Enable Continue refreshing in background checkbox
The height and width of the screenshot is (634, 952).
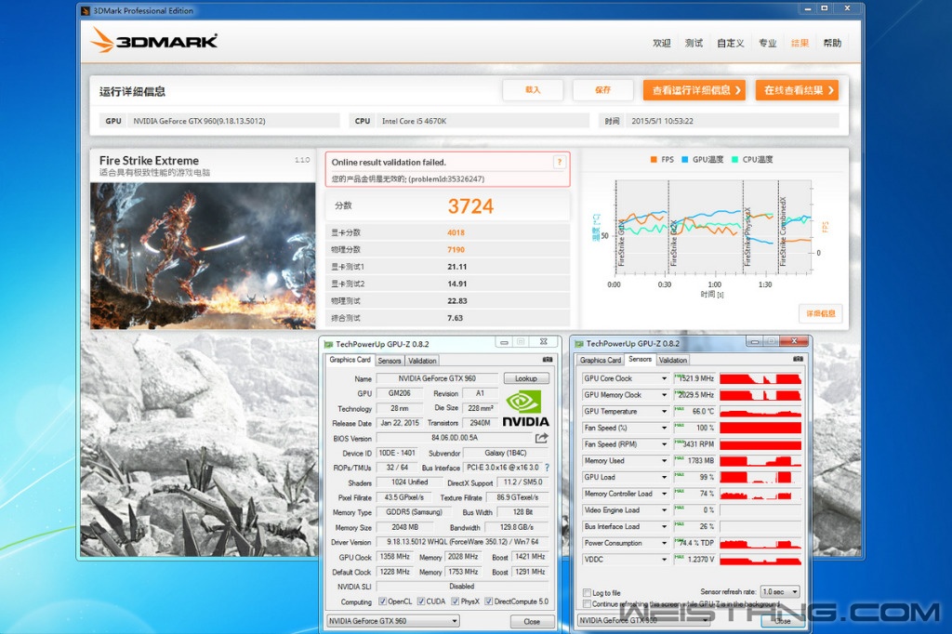point(587,603)
